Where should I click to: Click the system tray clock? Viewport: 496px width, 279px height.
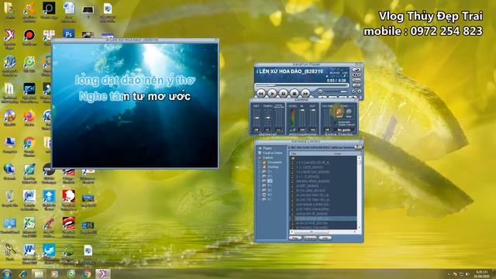tap(482, 274)
